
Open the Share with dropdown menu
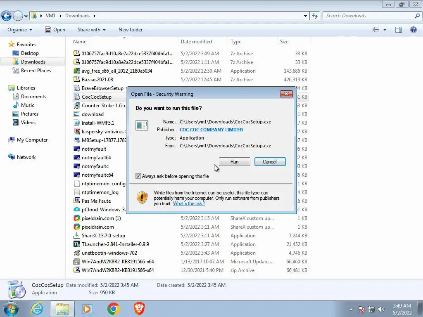[x=91, y=30]
